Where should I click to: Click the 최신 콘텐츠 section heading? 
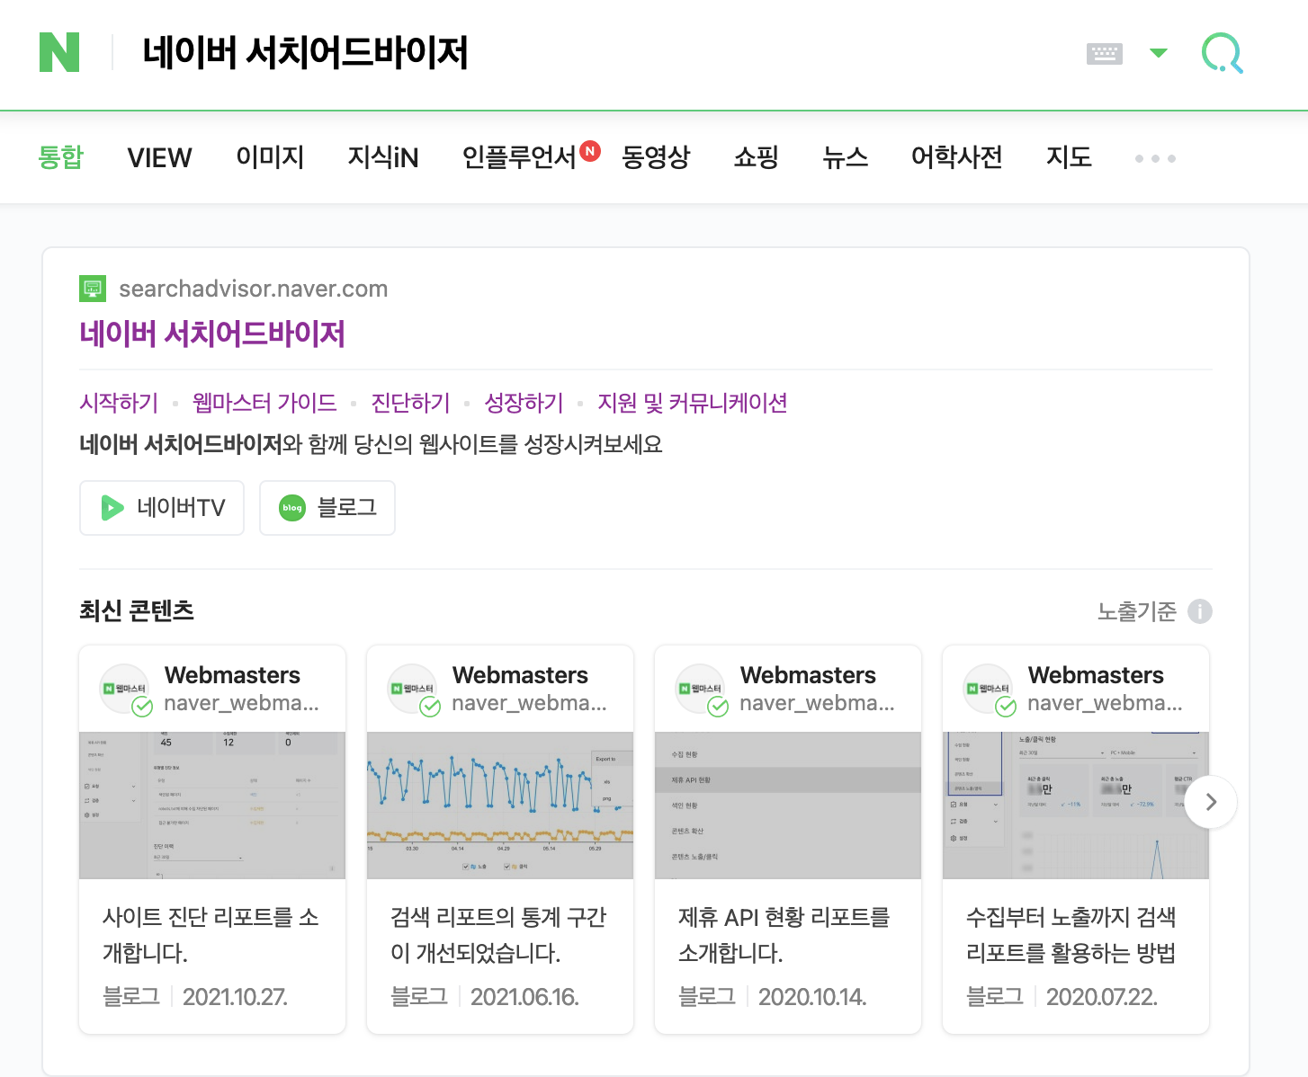[137, 611]
